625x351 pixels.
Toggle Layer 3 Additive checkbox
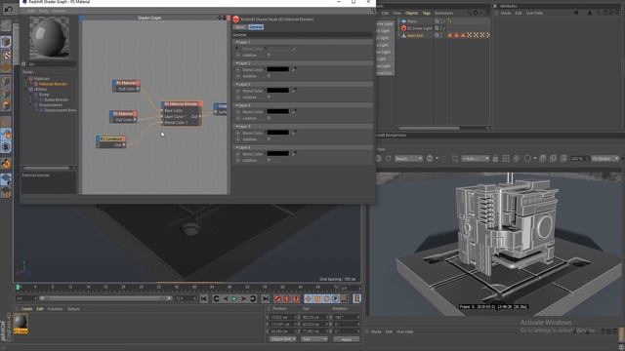pos(269,97)
